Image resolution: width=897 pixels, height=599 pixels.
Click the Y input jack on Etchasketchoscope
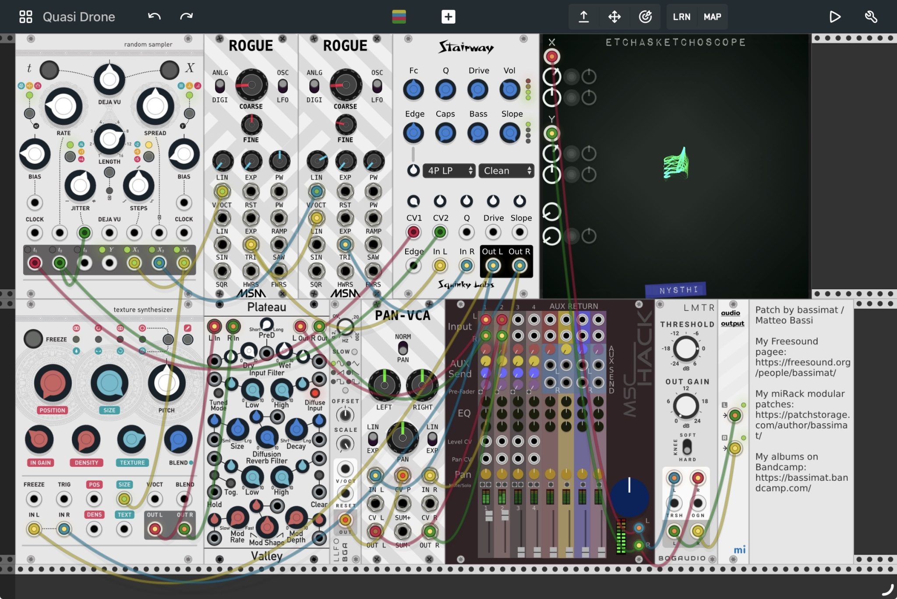coord(551,133)
